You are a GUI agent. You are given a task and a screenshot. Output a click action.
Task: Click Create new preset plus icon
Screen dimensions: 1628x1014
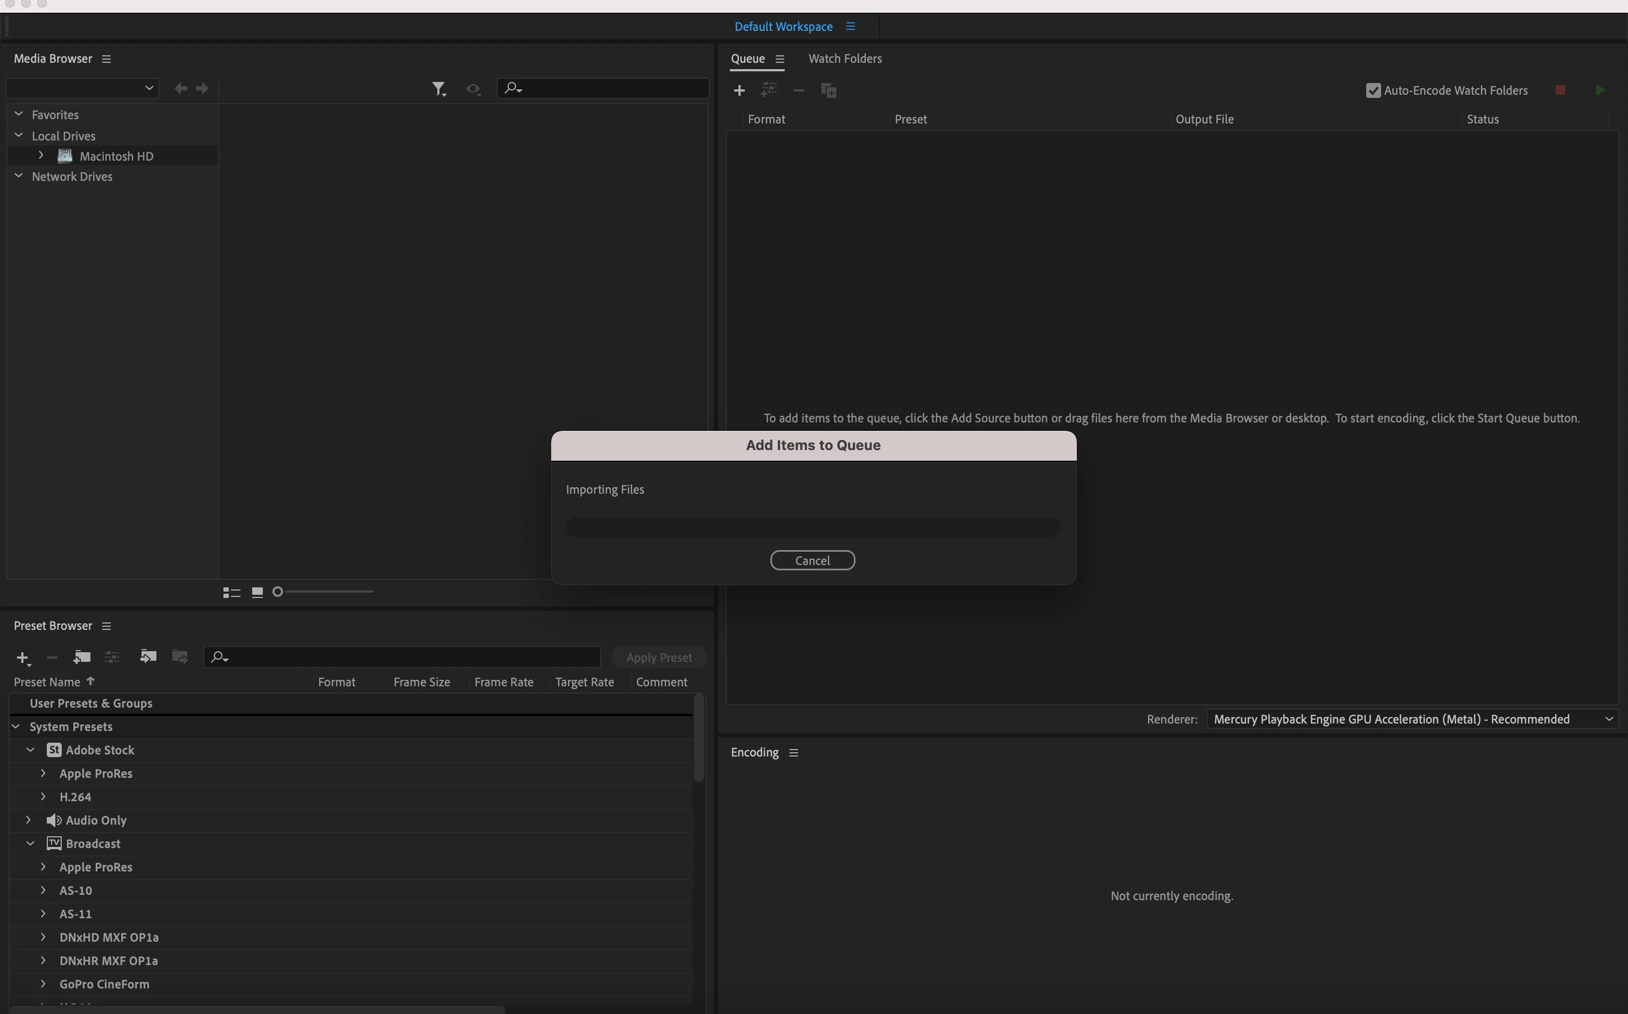pyautogui.click(x=23, y=657)
